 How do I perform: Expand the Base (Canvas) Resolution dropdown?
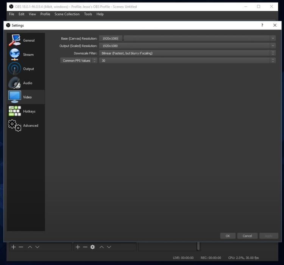(273, 38)
